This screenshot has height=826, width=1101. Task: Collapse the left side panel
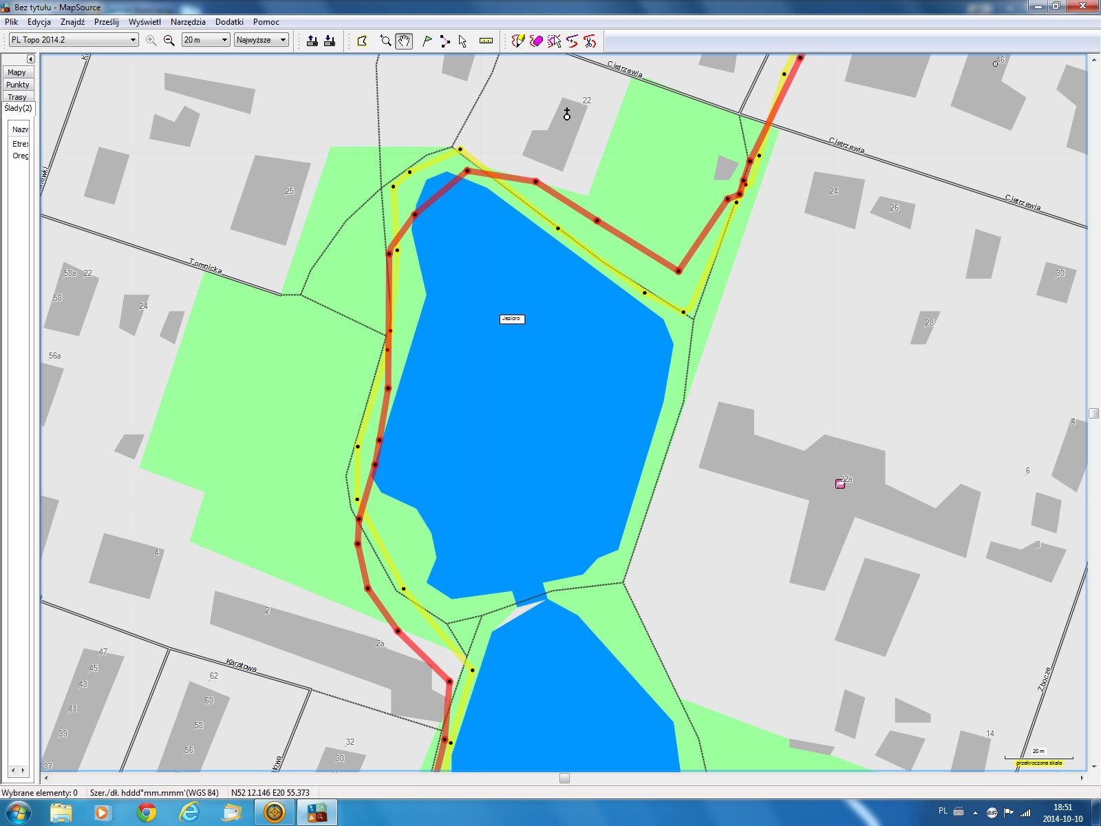click(30, 59)
